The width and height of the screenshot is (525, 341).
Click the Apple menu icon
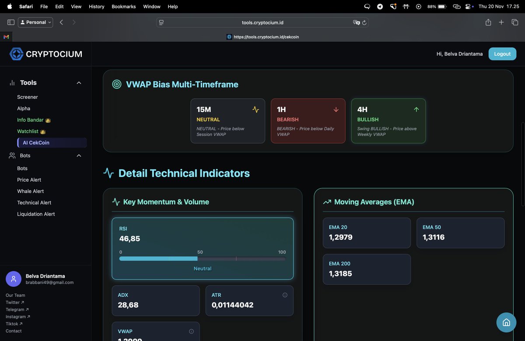coord(10,7)
